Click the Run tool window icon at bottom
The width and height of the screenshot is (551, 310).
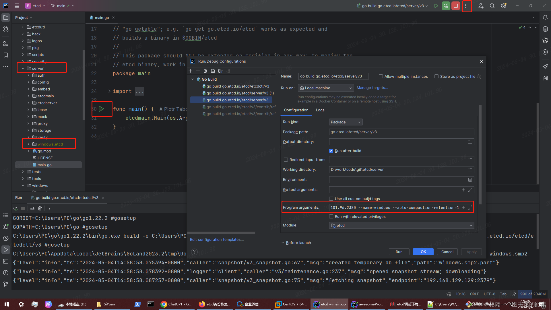click(6, 250)
